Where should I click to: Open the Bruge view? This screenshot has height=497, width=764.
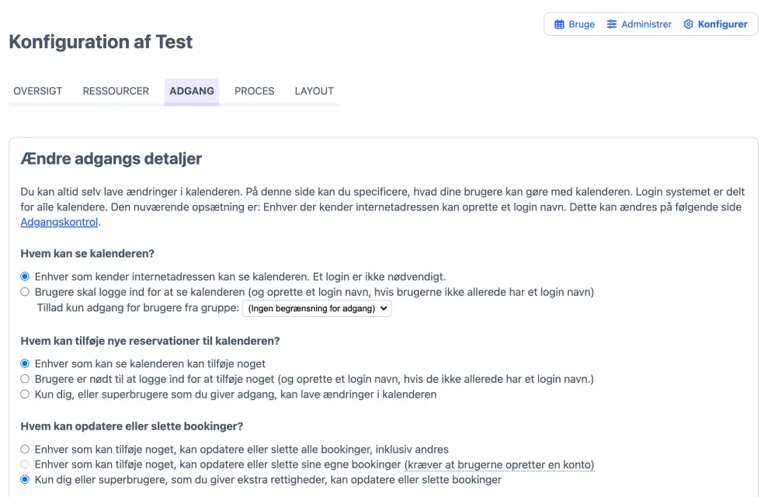581,24
